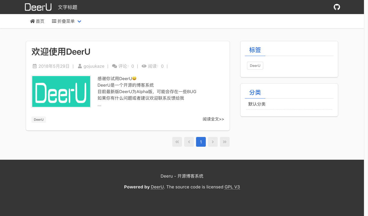Click the eye icon for 阅读 count
This screenshot has height=216, width=368.
144,66
